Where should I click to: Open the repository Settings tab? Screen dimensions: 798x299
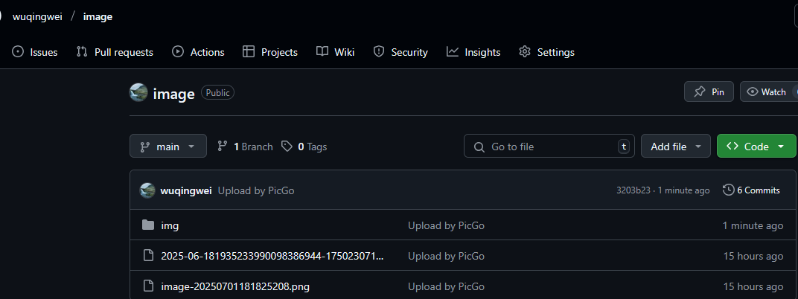click(546, 52)
